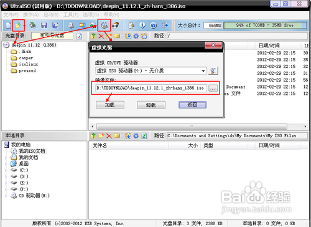Click last icon in disc directory toolbar

tap(144, 36)
